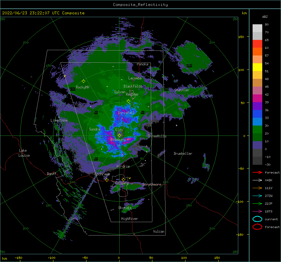Click the Vulcan city label

click(x=159, y=231)
